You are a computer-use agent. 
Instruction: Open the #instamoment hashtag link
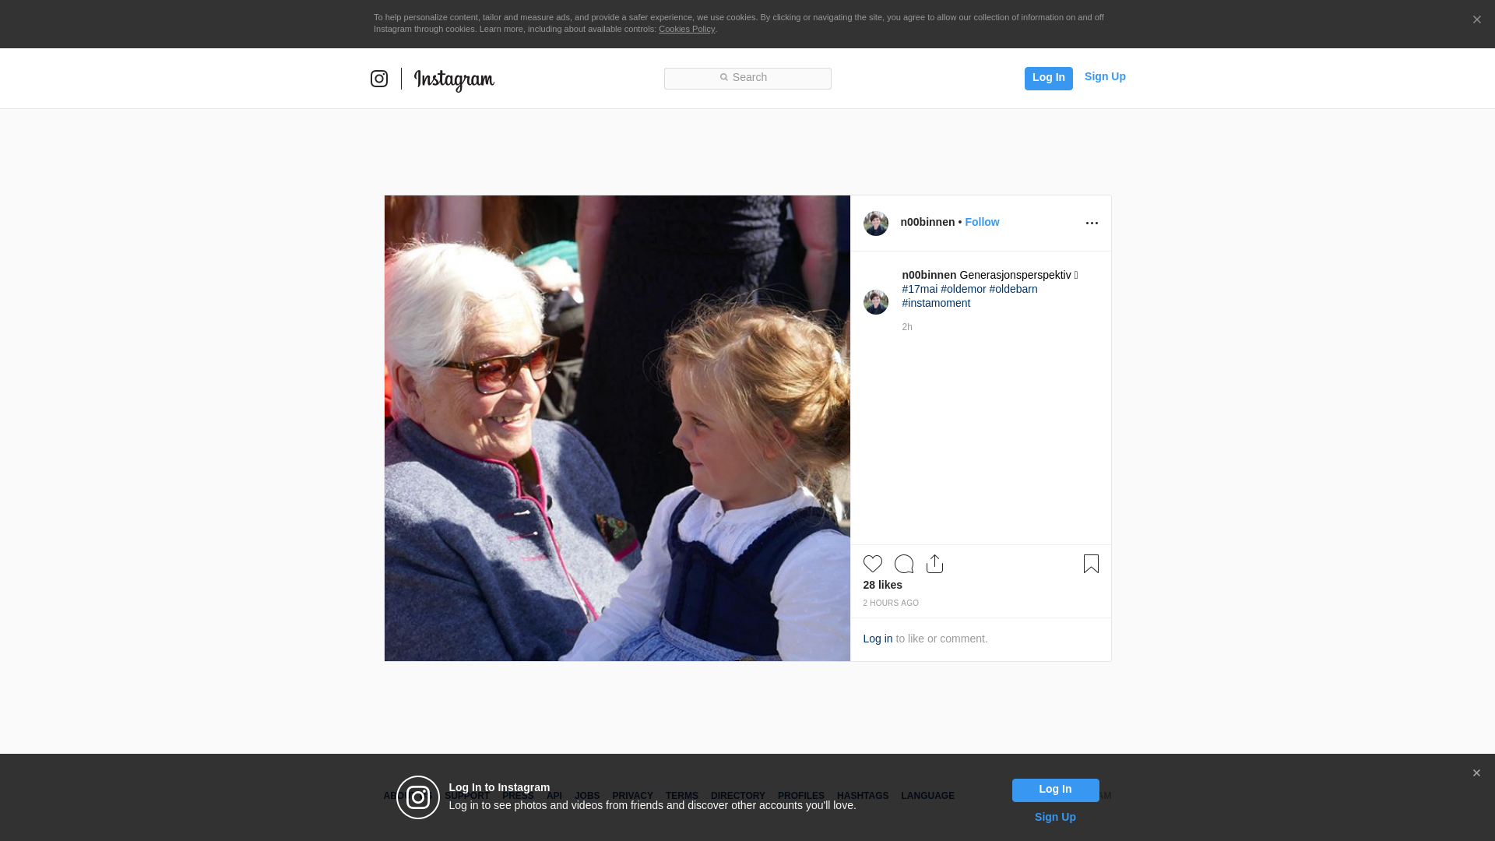pos(936,303)
